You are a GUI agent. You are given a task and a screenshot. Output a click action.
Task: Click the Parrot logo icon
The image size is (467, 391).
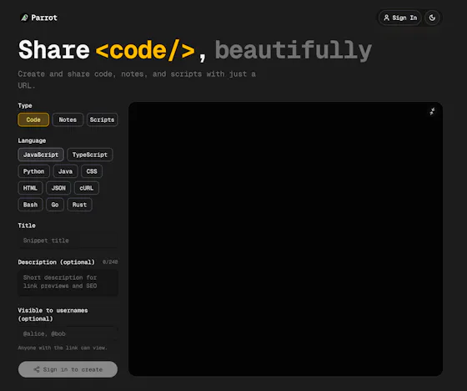coord(24,18)
